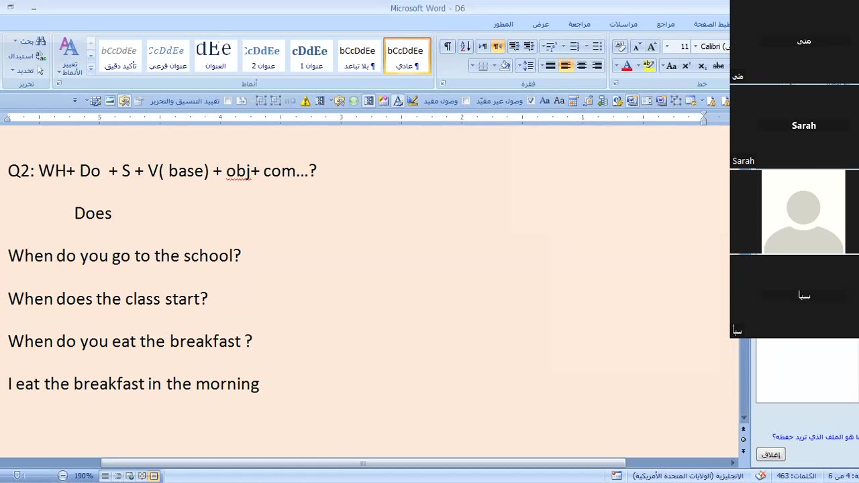Click the red font color button
This screenshot has height=483, width=859.
pos(627,66)
